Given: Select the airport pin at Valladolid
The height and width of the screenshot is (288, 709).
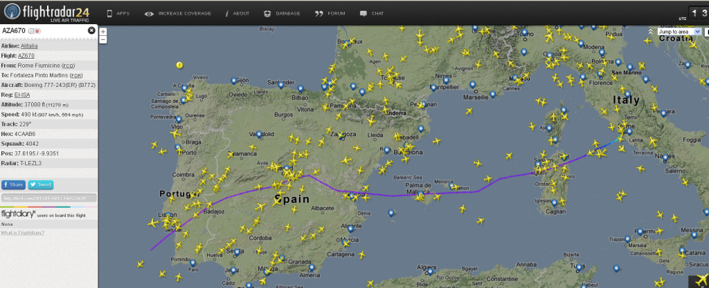Looking at the screenshot, I should click(x=259, y=134).
